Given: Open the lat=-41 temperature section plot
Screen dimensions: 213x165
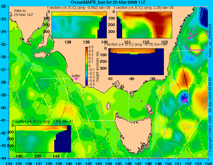Looking at the screenshot, I should point(43,139).
